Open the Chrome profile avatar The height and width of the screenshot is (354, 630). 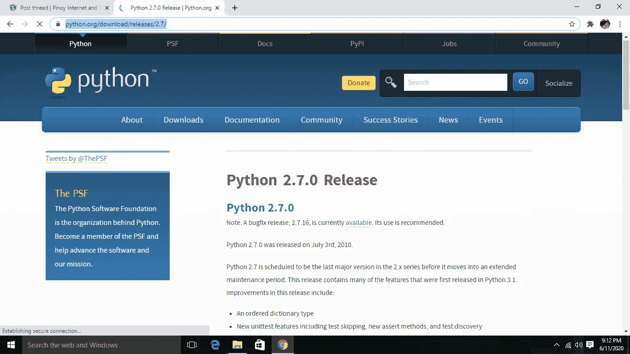pyautogui.click(x=605, y=24)
